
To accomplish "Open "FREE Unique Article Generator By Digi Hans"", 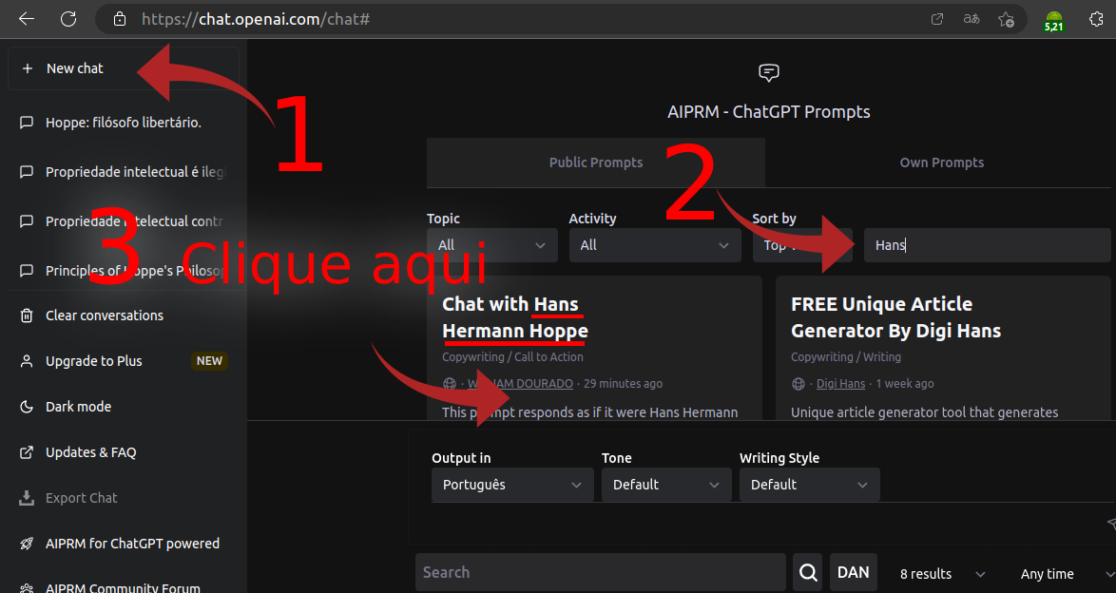I will point(895,317).
